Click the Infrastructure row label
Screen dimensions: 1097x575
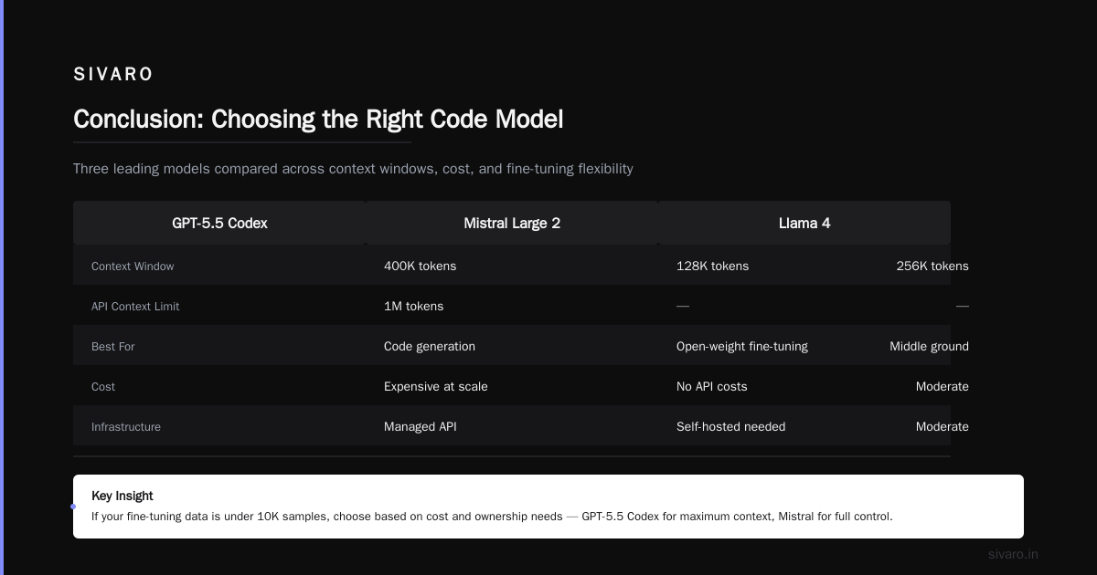tap(126, 427)
